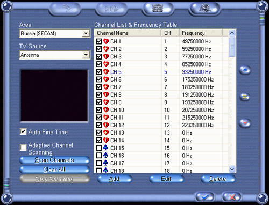The image size is (269, 205).
Task: Click the 175250000 Hz frequency cell
Action: point(198,79)
